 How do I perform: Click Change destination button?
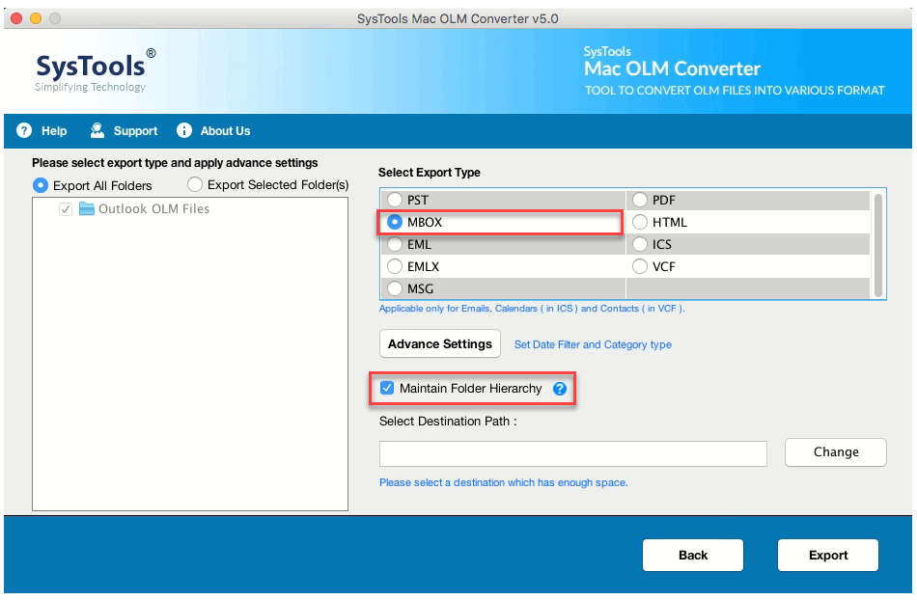pos(836,452)
